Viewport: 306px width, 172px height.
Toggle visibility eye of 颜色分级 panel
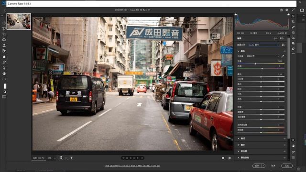pyautogui.click(x=284, y=158)
